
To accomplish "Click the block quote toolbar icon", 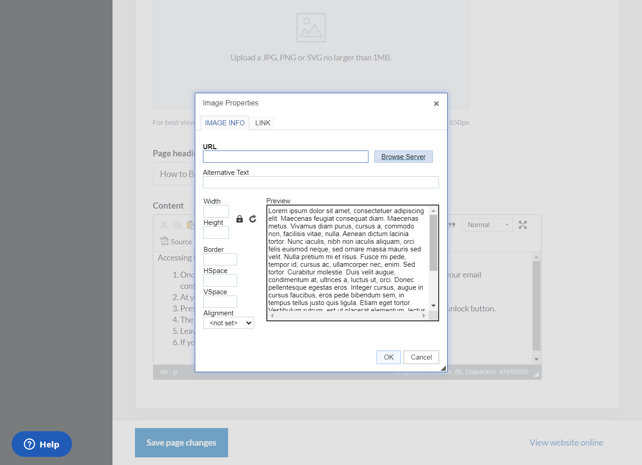I will [452, 225].
